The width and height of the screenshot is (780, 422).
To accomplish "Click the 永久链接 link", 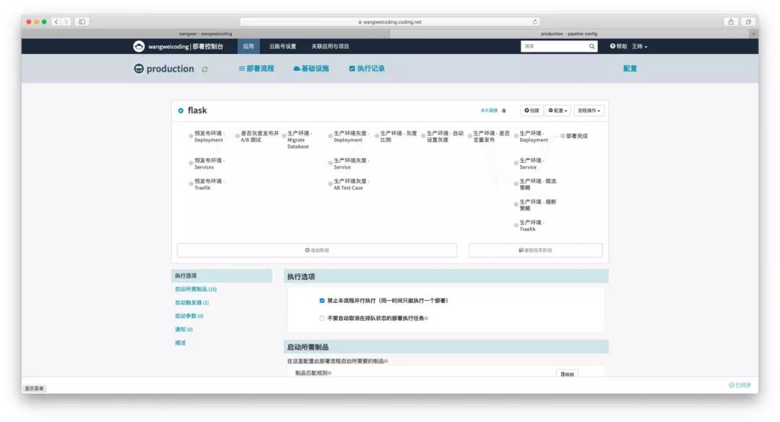I will click(489, 110).
